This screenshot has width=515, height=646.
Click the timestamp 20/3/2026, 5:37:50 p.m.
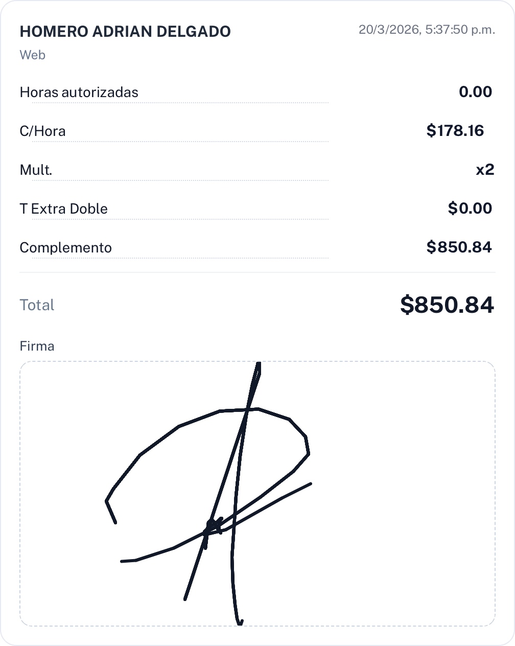[x=427, y=30]
